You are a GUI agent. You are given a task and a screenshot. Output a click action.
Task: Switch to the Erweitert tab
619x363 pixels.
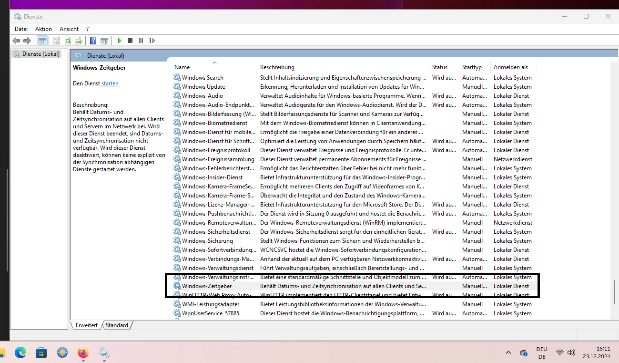tap(86, 325)
